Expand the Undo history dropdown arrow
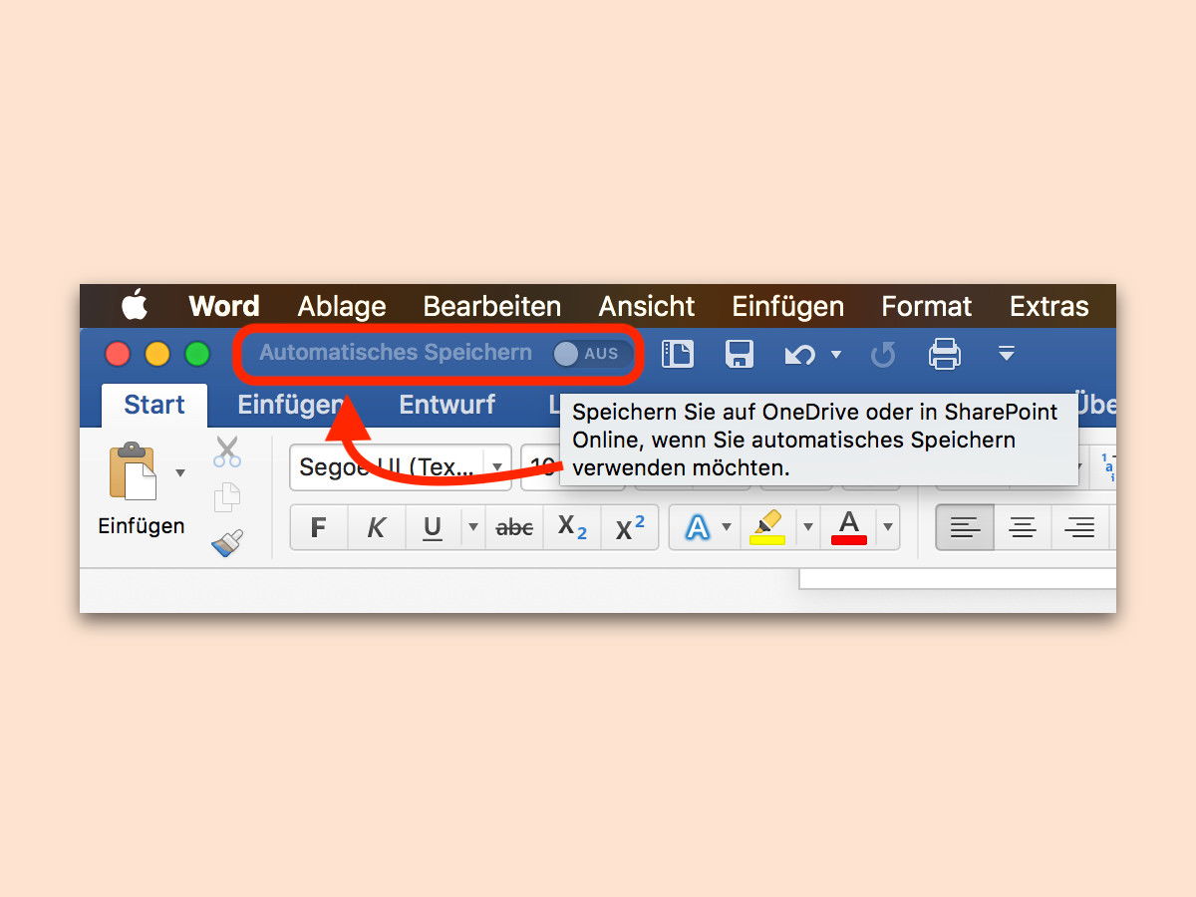 pyautogui.click(x=836, y=355)
